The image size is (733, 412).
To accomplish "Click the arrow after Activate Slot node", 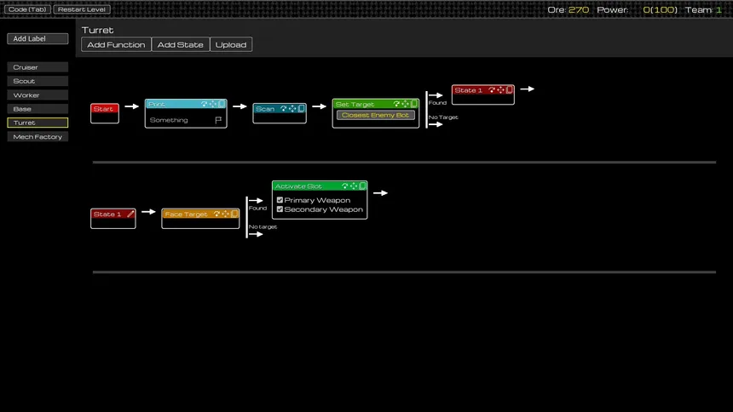I will pyautogui.click(x=380, y=193).
